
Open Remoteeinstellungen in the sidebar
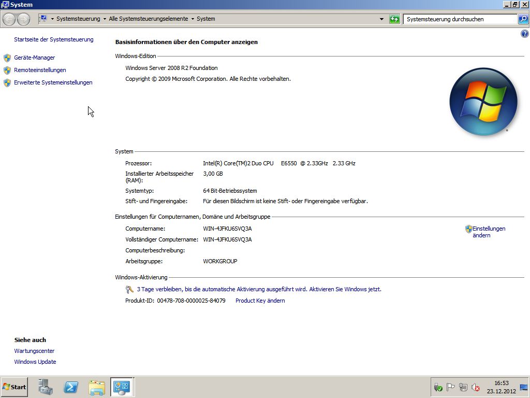pos(40,70)
